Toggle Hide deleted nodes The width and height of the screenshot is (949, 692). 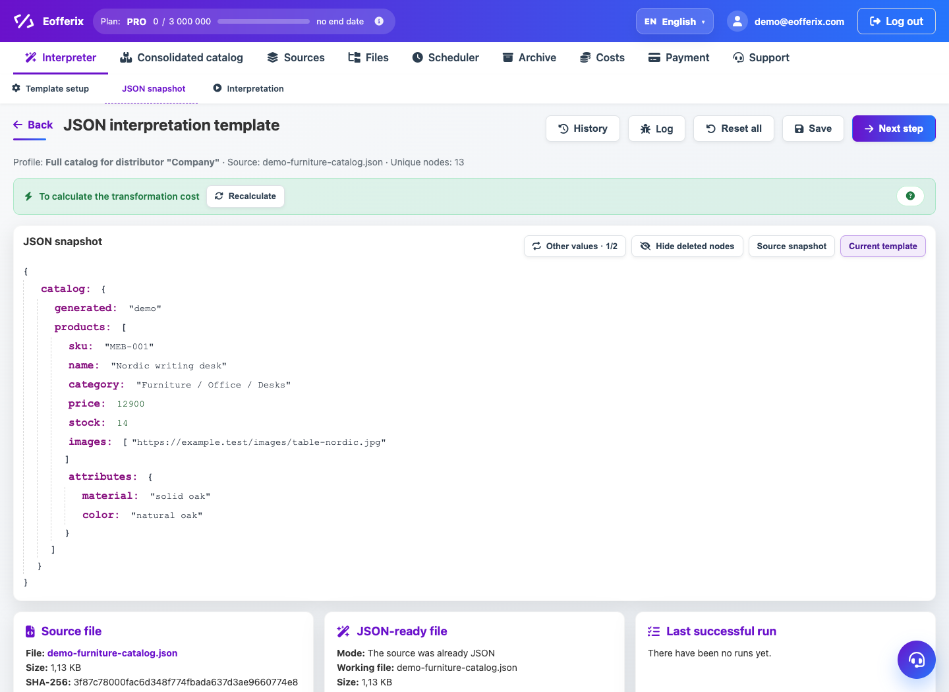pyautogui.click(x=687, y=246)
